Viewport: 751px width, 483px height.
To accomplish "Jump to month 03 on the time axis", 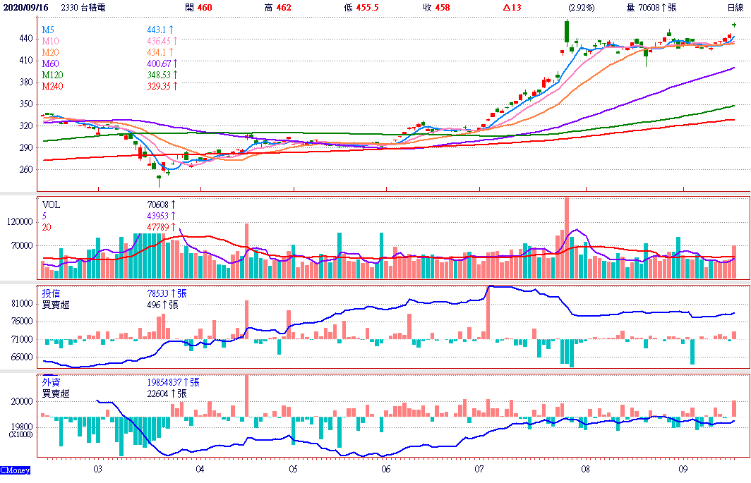I will point(97,468).
